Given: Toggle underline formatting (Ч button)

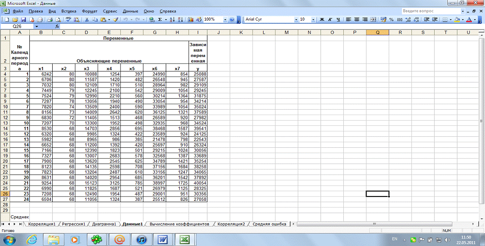Looking at the screenshot, I should click(x=339, y=20).
